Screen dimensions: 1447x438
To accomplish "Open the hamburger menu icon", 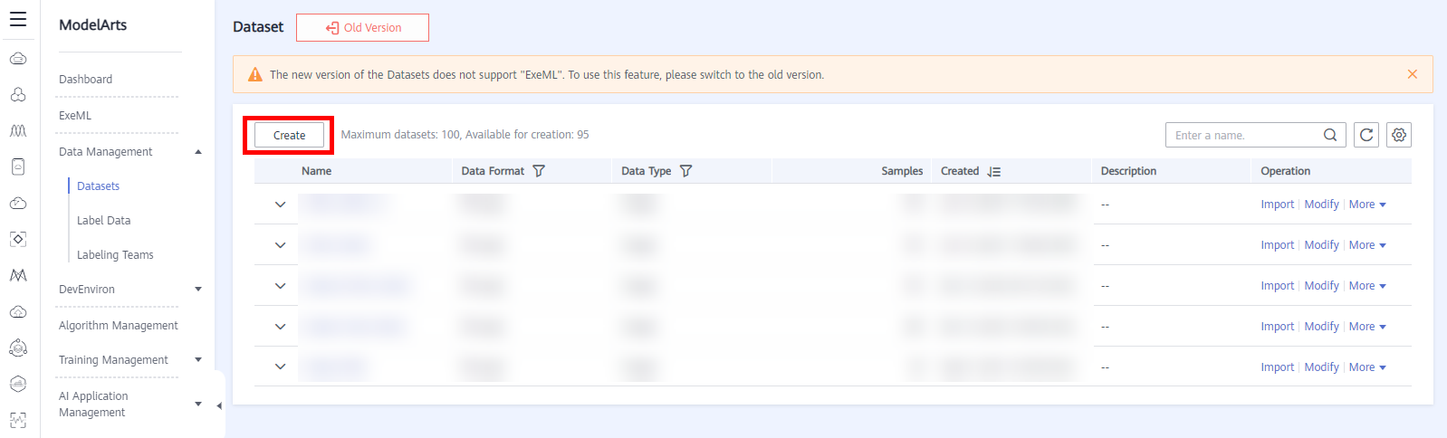I will pyautogui.click(x=18, y=19).
